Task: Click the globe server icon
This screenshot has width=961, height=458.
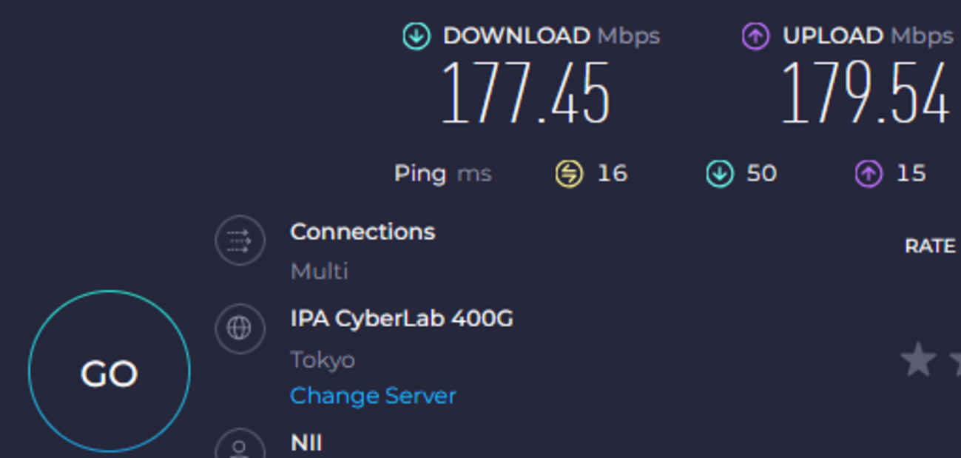Action: coord(240,328)
